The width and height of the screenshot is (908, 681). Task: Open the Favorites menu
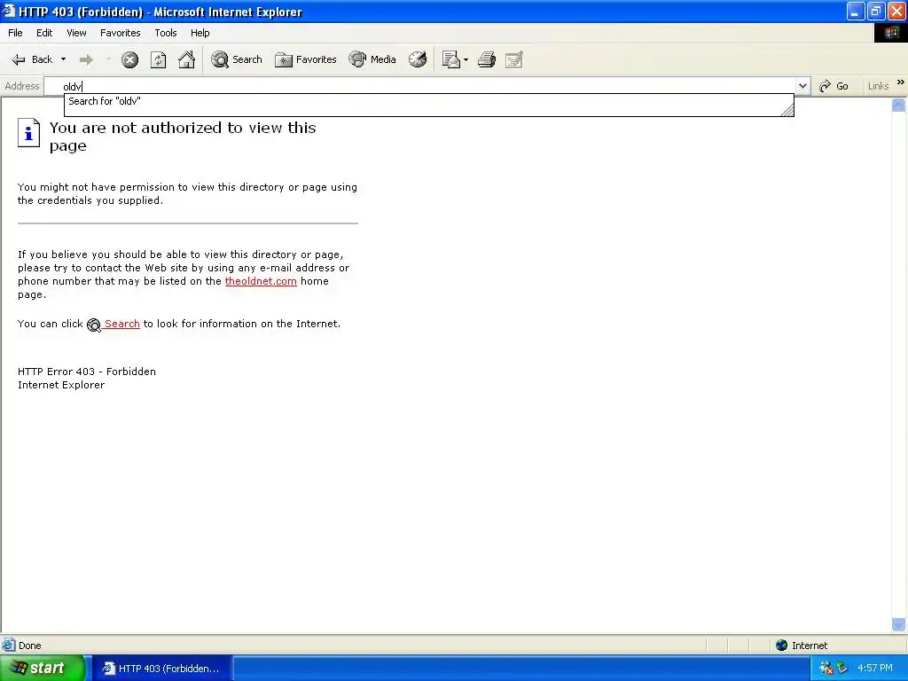(120, 33)
